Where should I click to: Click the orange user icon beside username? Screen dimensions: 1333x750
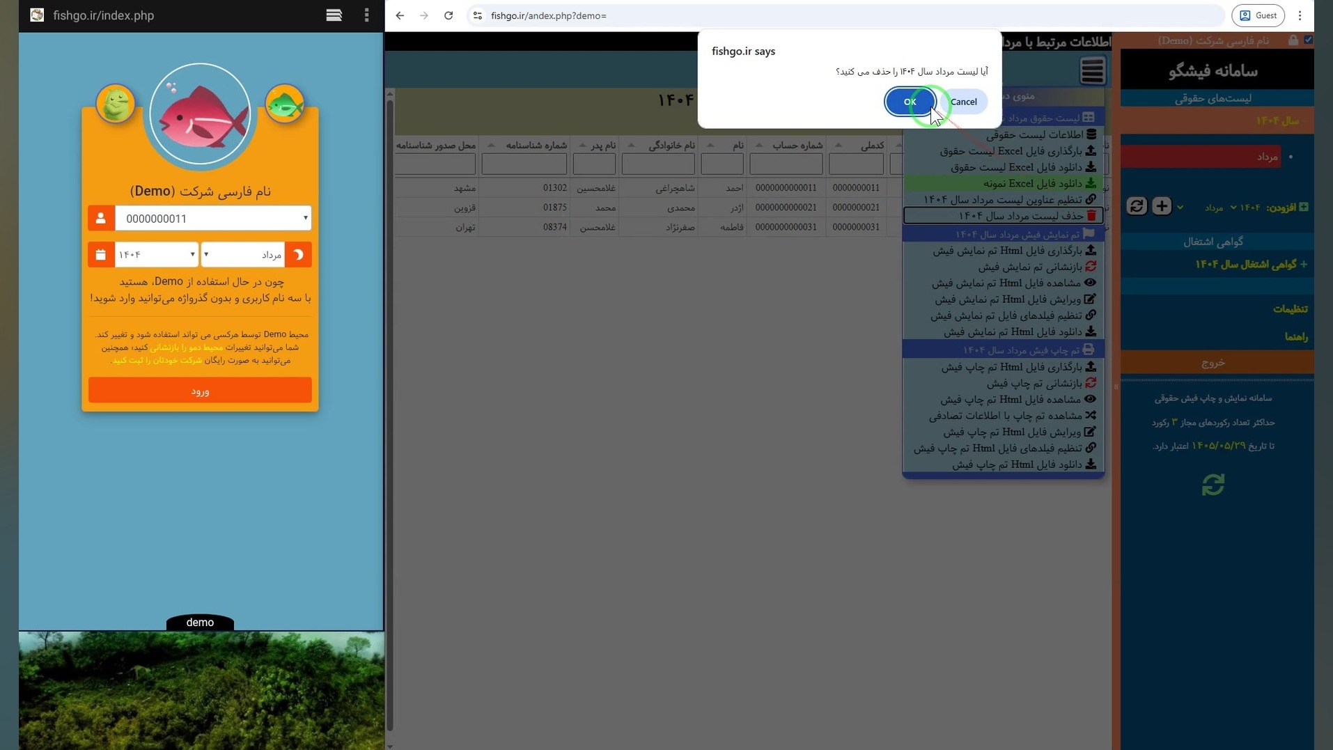(x=101, y=218)
